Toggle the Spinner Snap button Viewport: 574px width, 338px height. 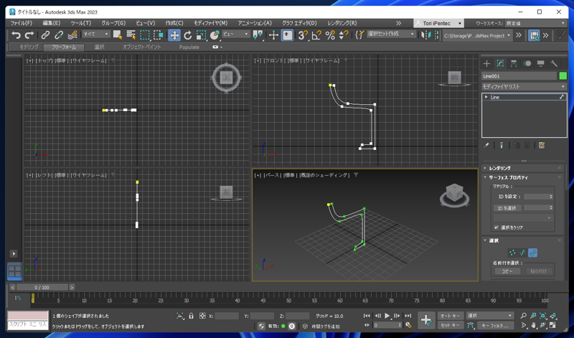344,34
